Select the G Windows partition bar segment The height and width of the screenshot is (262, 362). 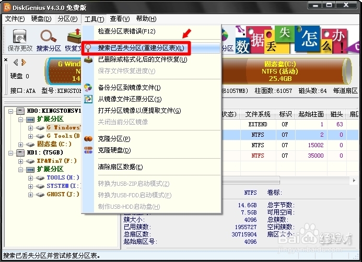pyautogui.click(x=64, y=71)
